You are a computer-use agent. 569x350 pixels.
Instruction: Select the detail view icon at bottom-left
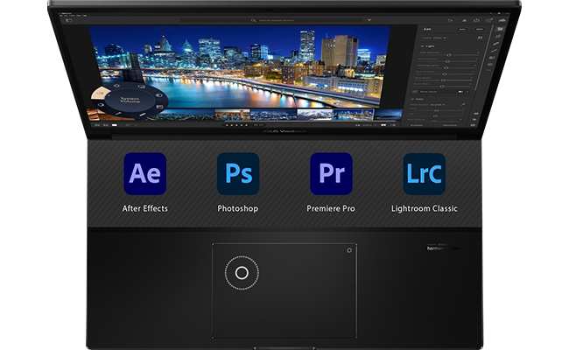[x=115, y=125]
